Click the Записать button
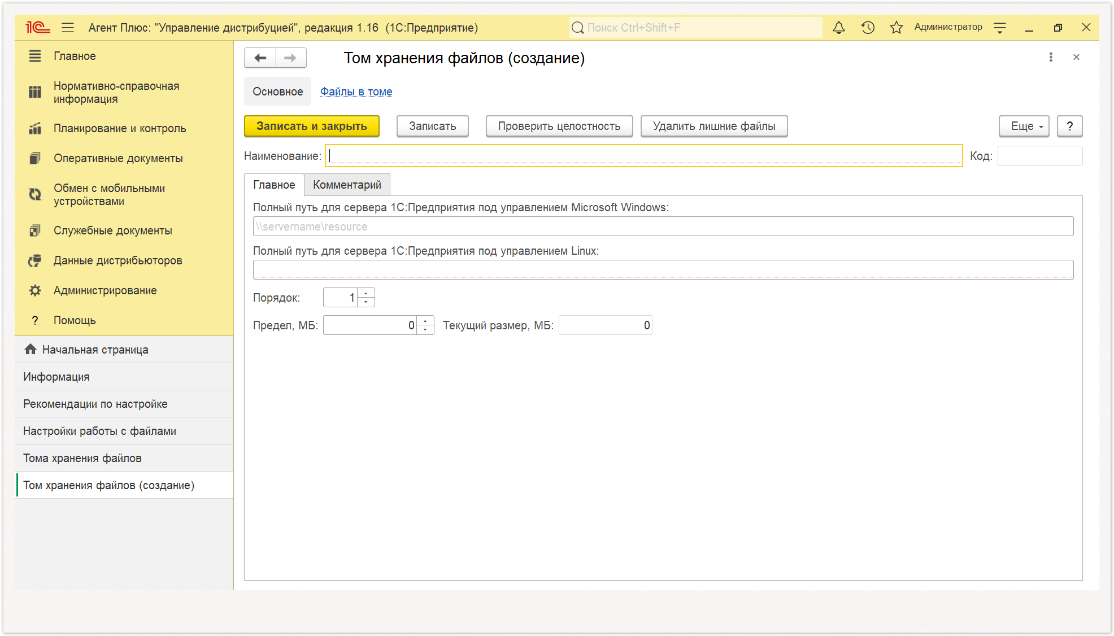The image size is (1114, 636). 432,126
